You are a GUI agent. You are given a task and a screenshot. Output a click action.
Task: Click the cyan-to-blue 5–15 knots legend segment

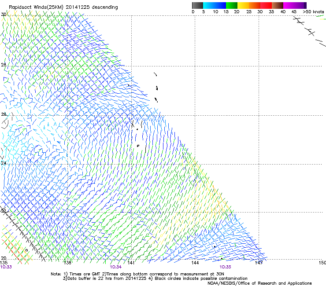215,5
